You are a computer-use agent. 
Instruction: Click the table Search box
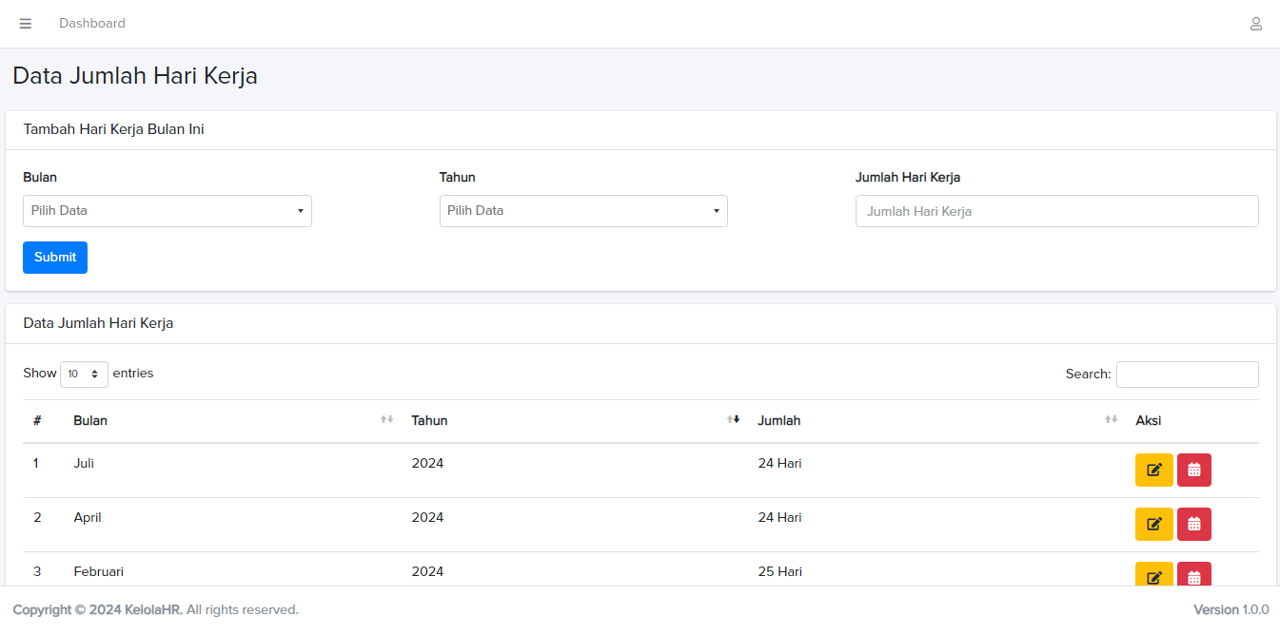click(x=1187, y=375)
